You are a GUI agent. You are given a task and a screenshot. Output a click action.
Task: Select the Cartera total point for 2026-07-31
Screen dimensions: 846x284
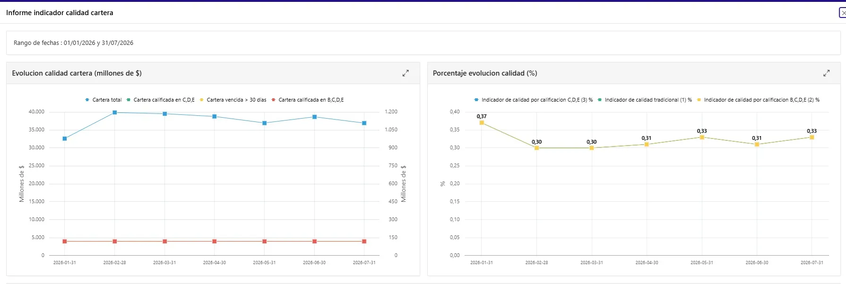(364, 123)
